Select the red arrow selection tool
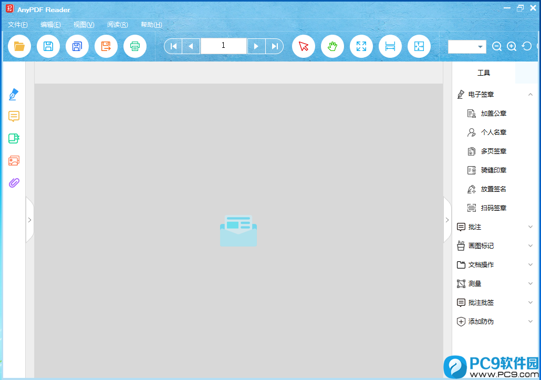The width and height of the screenshot is (541, 380). click(304, 46)
